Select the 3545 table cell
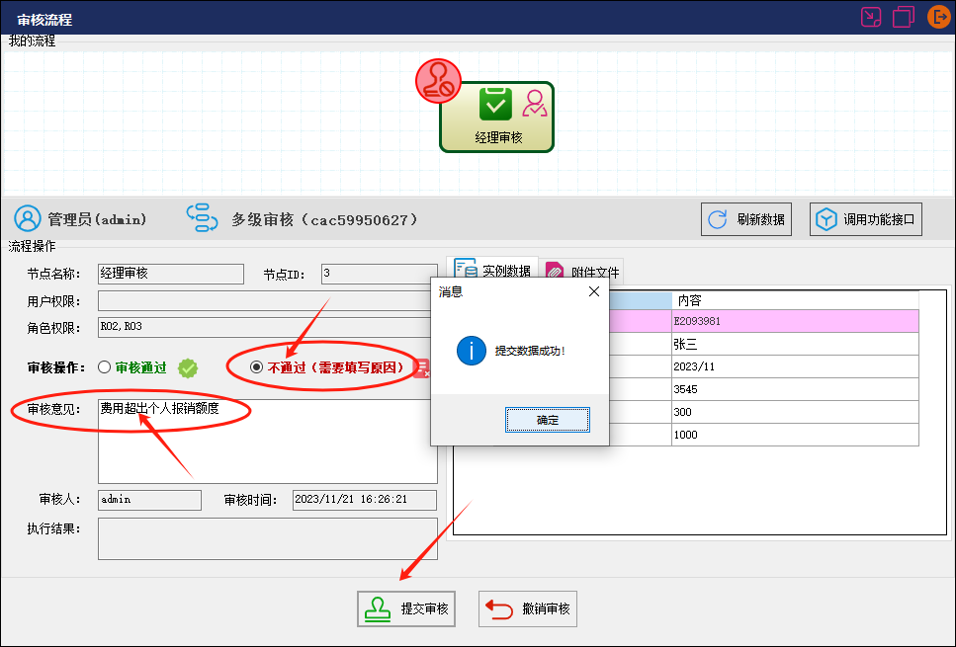Viewport: 956px width, 647px height. pos(795,389)
